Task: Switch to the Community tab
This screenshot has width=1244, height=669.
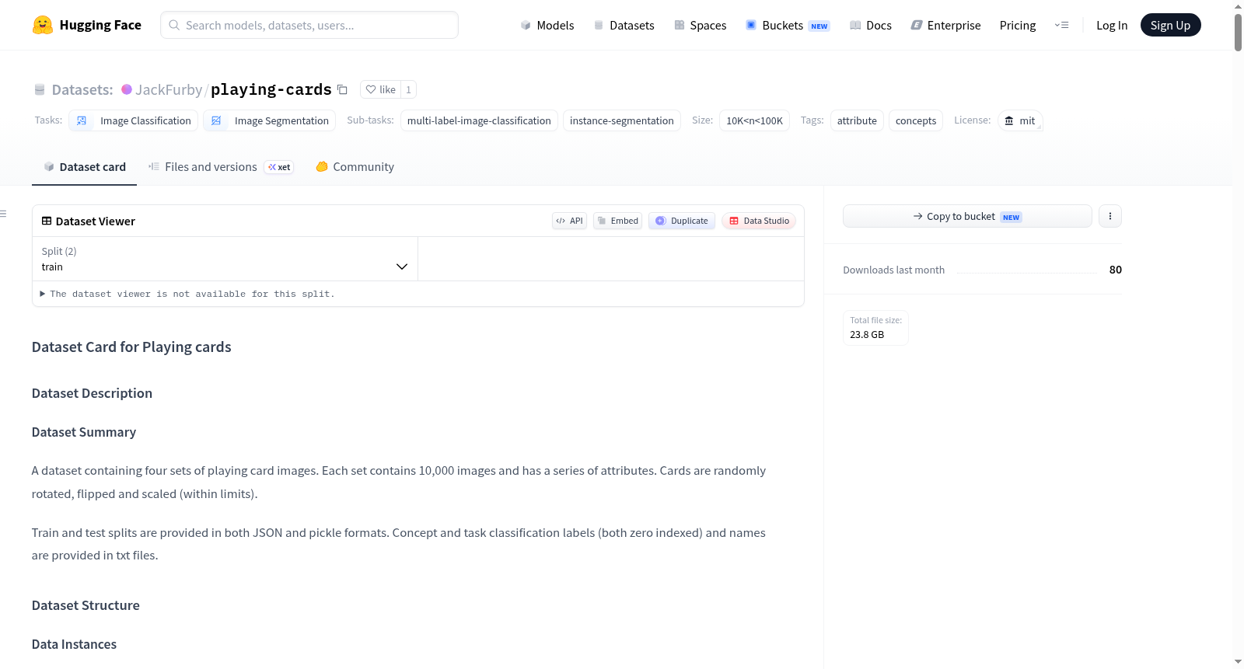Action: [x=355, y=167]
